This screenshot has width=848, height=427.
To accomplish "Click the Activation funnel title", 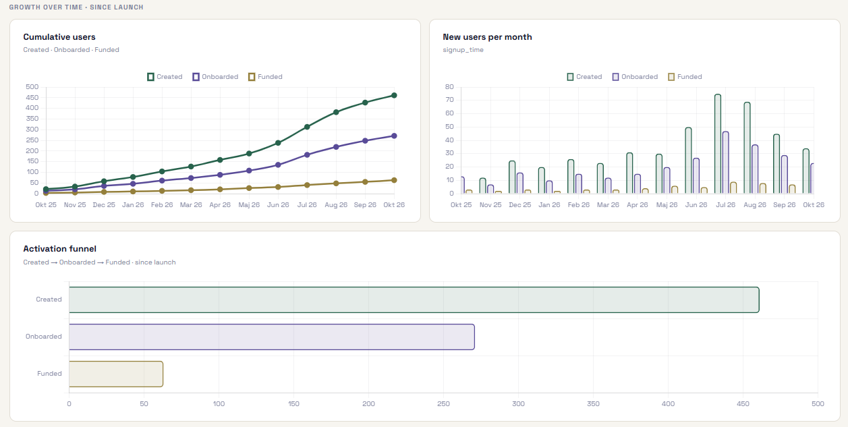I will [x=59, y=249].
